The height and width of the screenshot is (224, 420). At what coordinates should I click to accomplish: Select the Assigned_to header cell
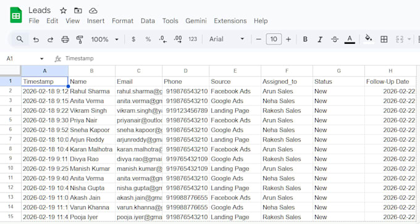pyautogui.click(x=287, y=81)
